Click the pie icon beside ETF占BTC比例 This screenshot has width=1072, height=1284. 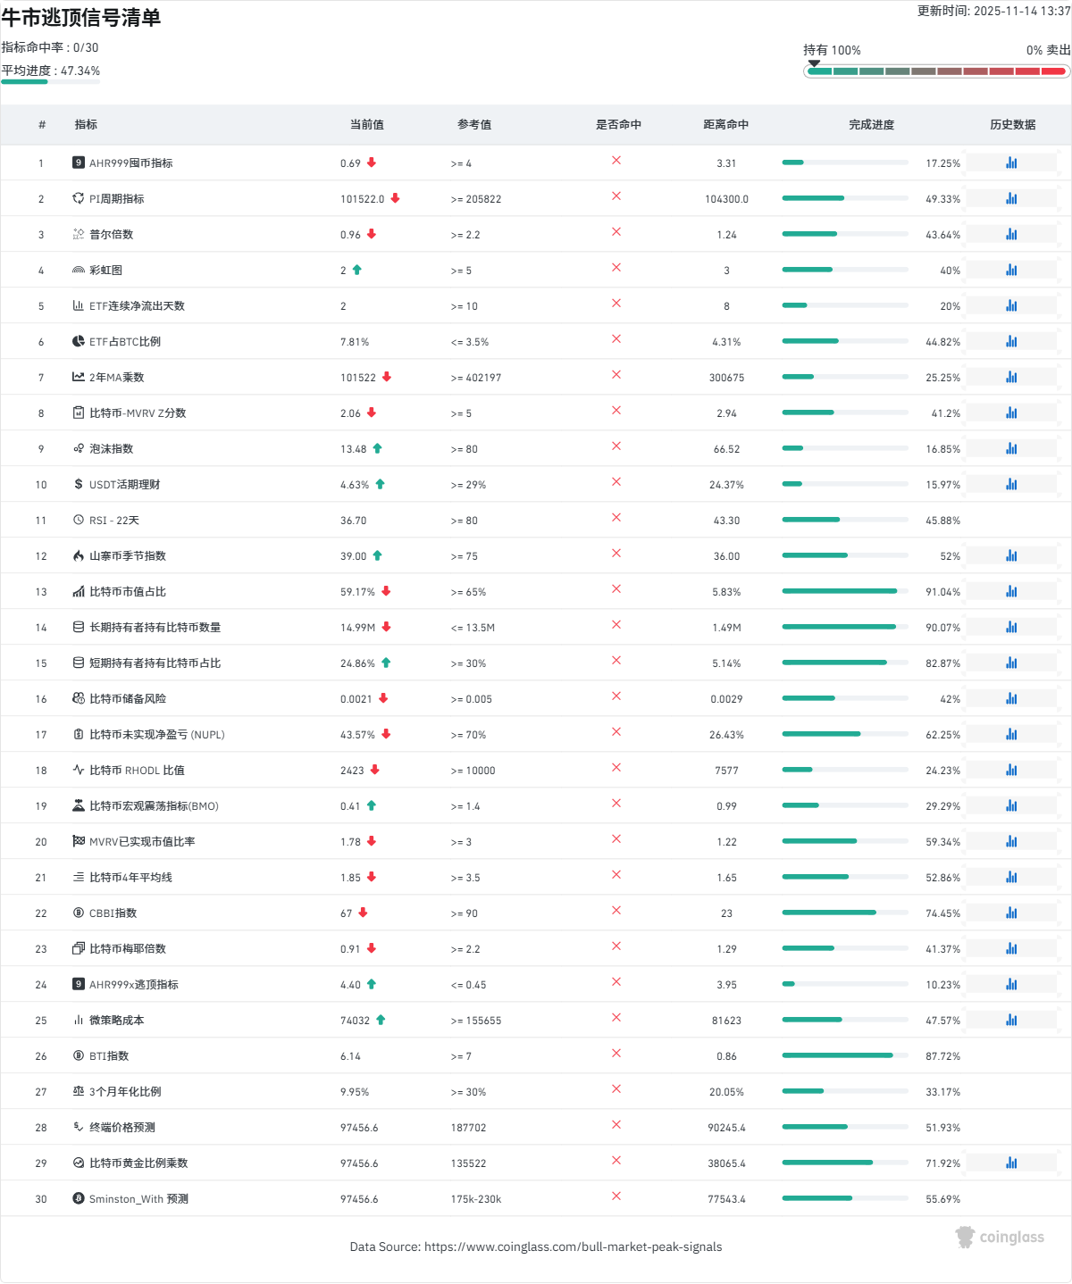pyautogui.click(x=79, y=341)
